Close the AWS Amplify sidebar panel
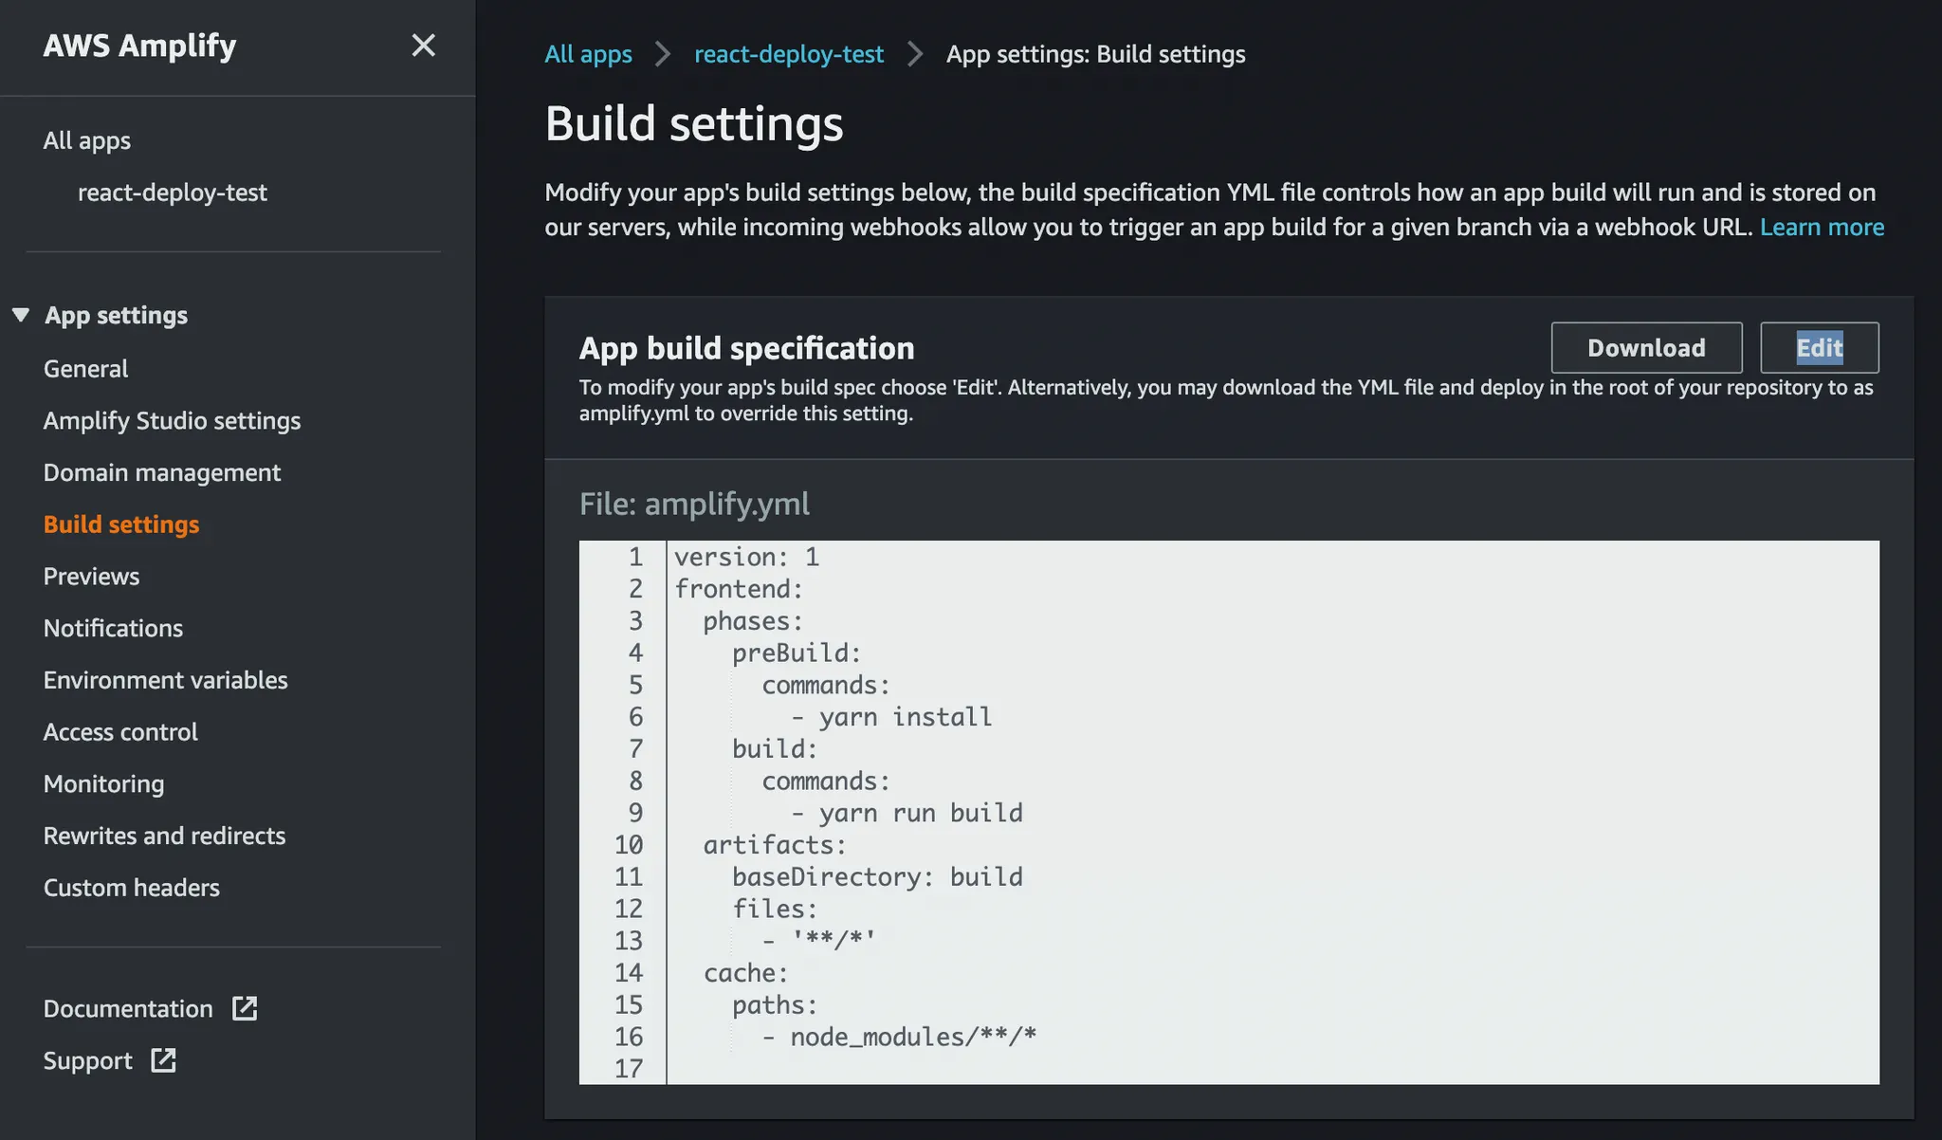 pyautogui.click(x=423, y=46)
